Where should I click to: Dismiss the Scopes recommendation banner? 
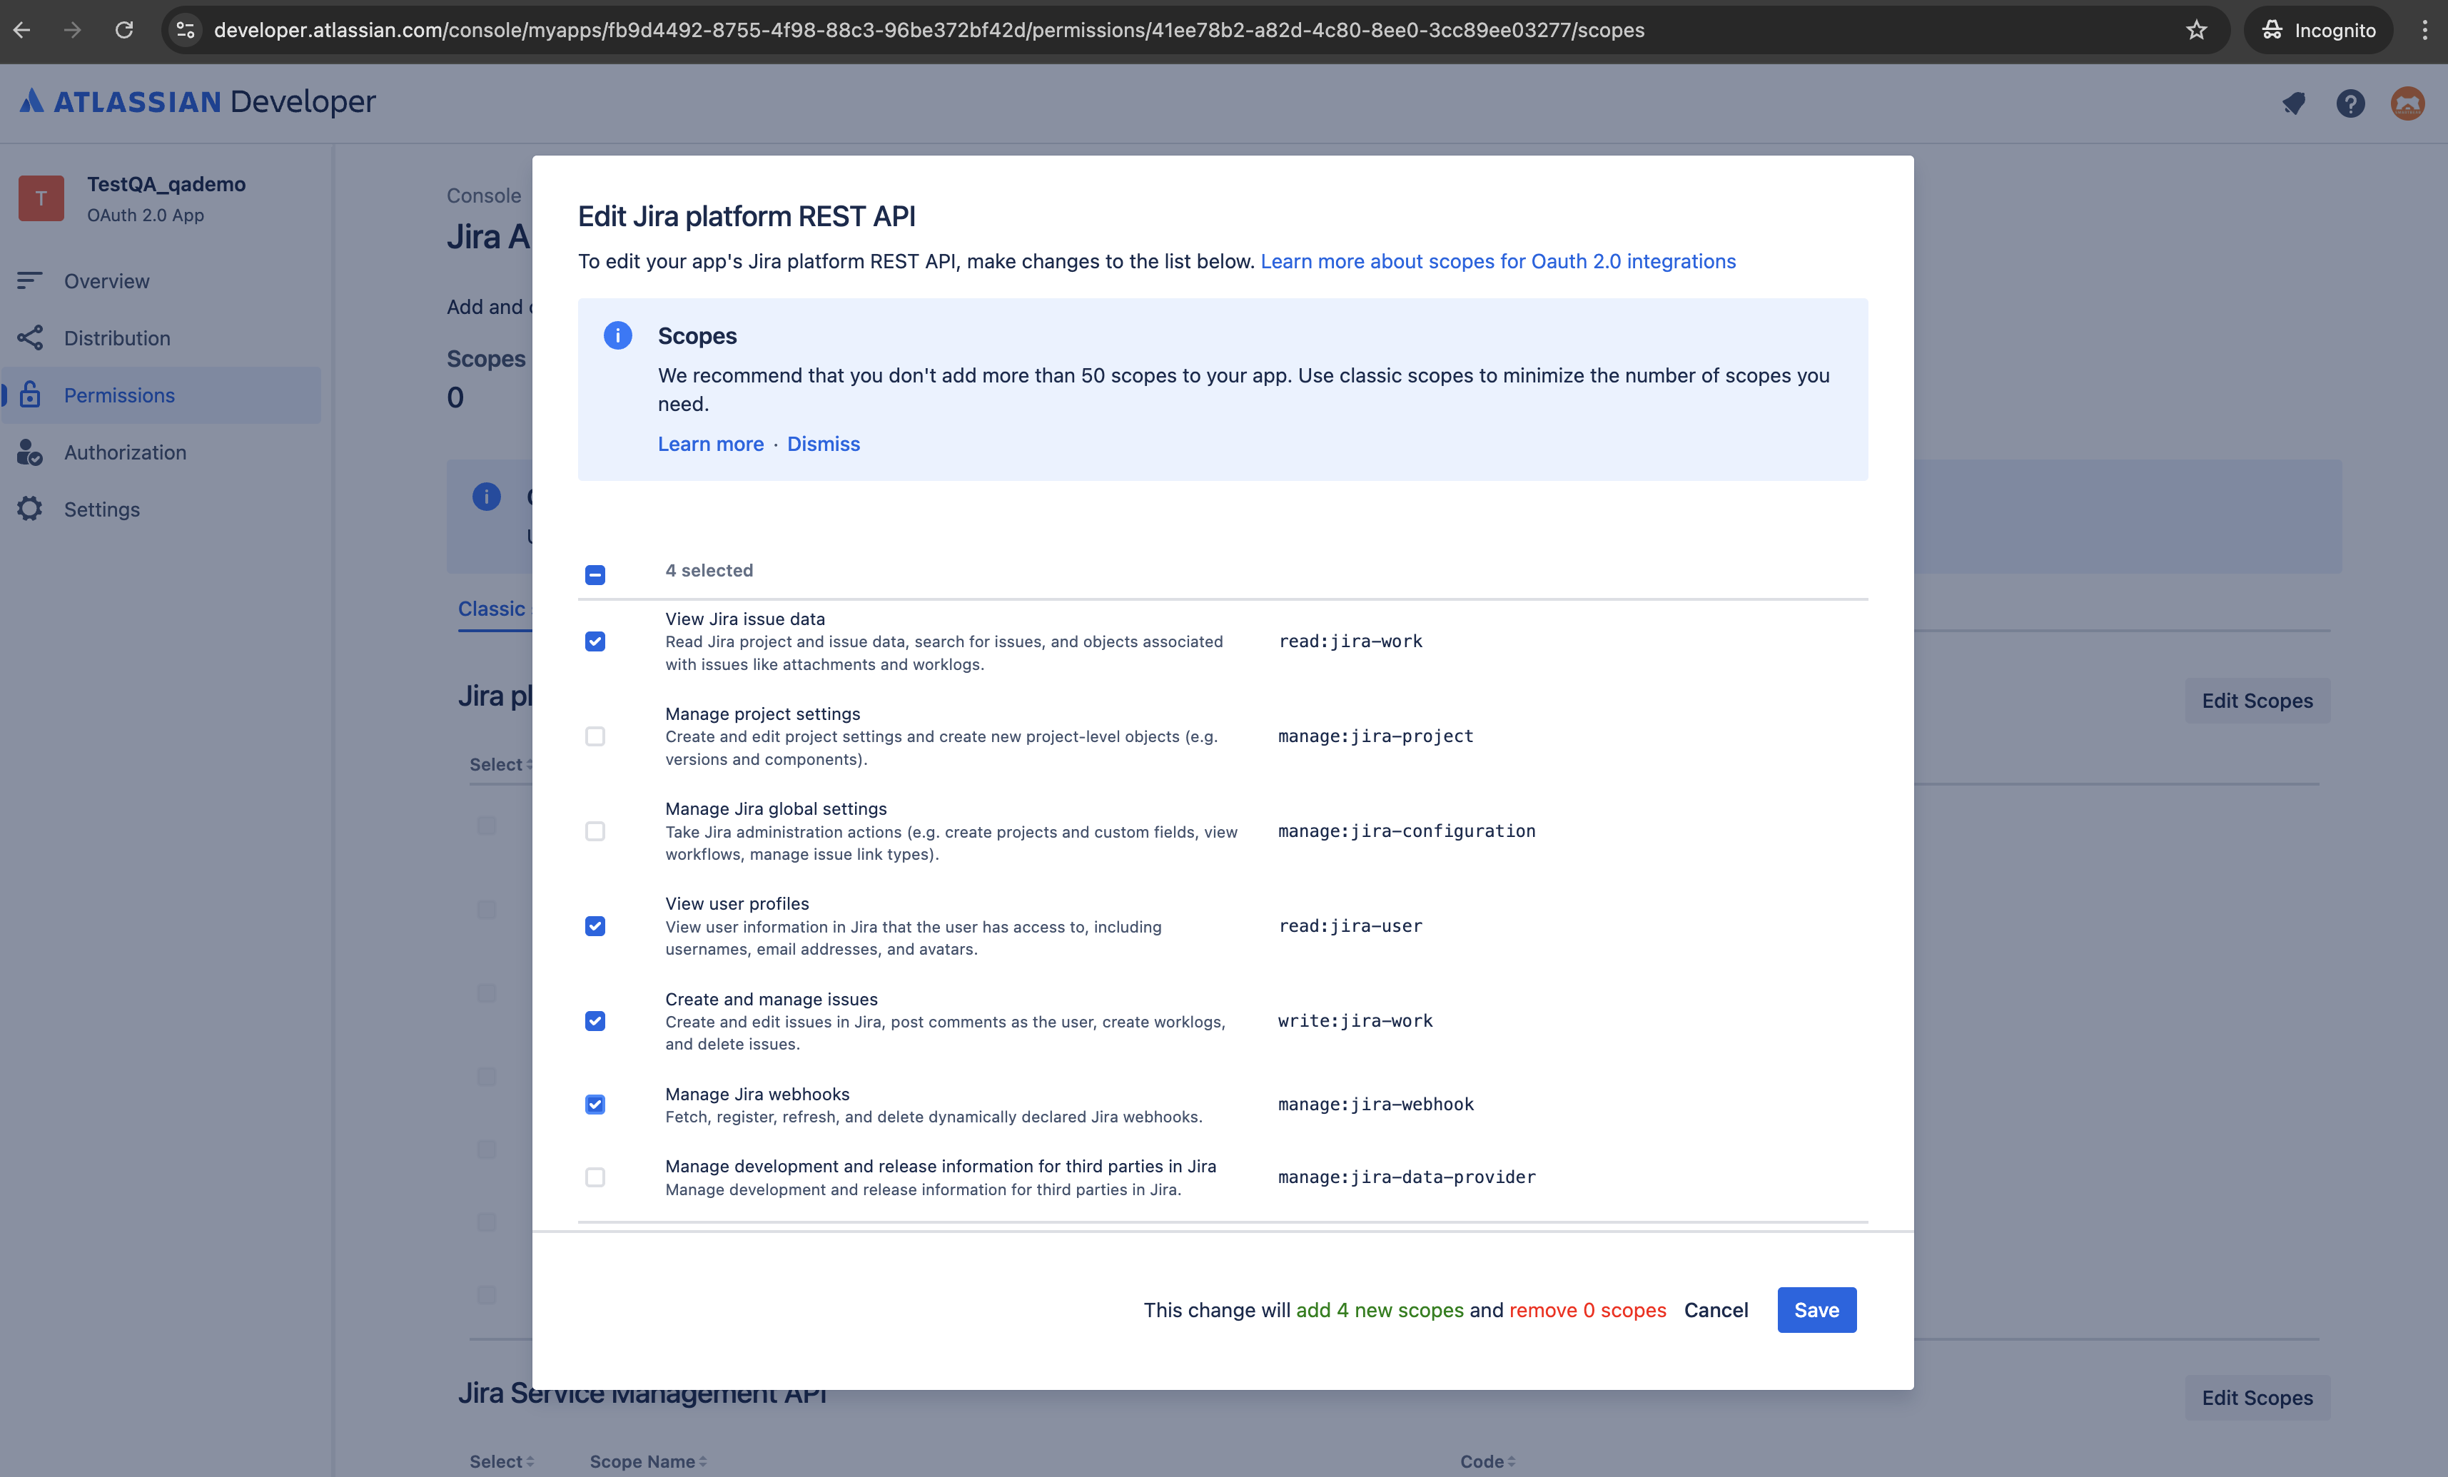coord(823,444)
